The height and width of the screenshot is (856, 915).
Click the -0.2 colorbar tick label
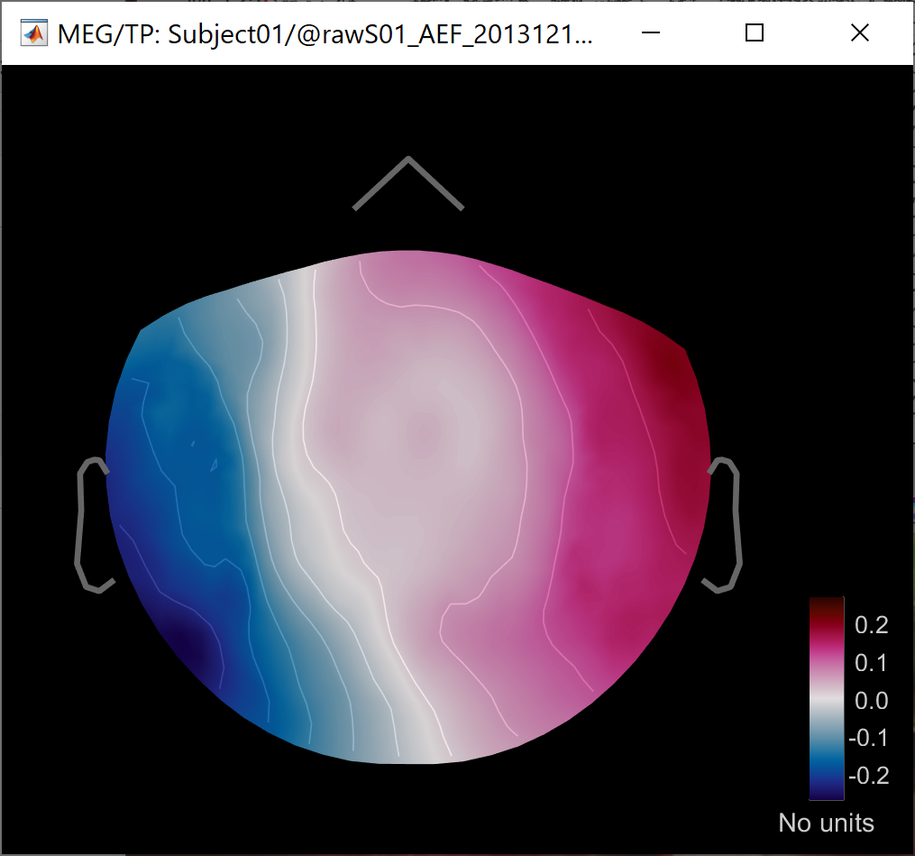(x=867, y=776)
